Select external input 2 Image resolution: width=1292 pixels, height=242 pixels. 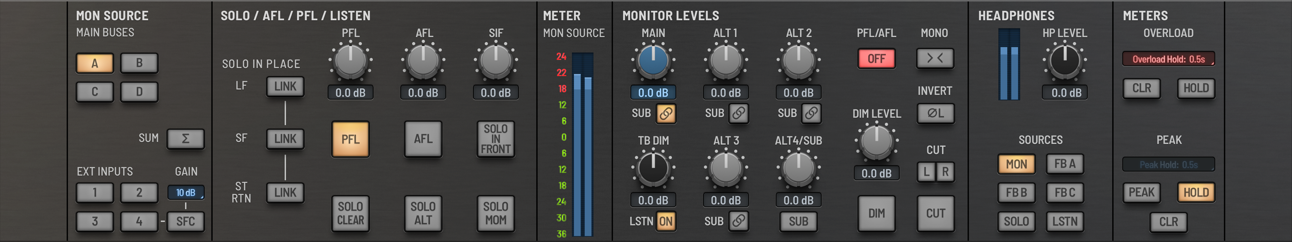(x=139, y=192)
